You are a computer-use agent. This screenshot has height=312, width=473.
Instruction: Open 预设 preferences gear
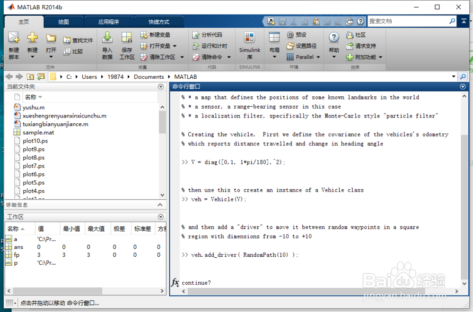coord(297,35)
